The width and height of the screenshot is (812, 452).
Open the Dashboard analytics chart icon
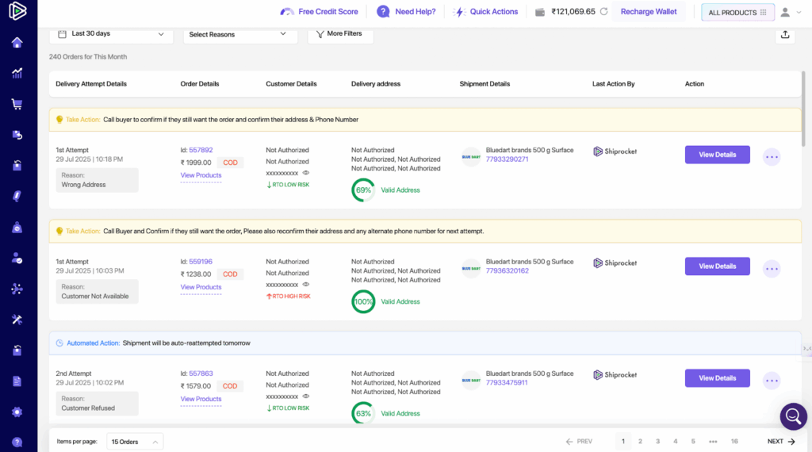[x=17, y=73]
